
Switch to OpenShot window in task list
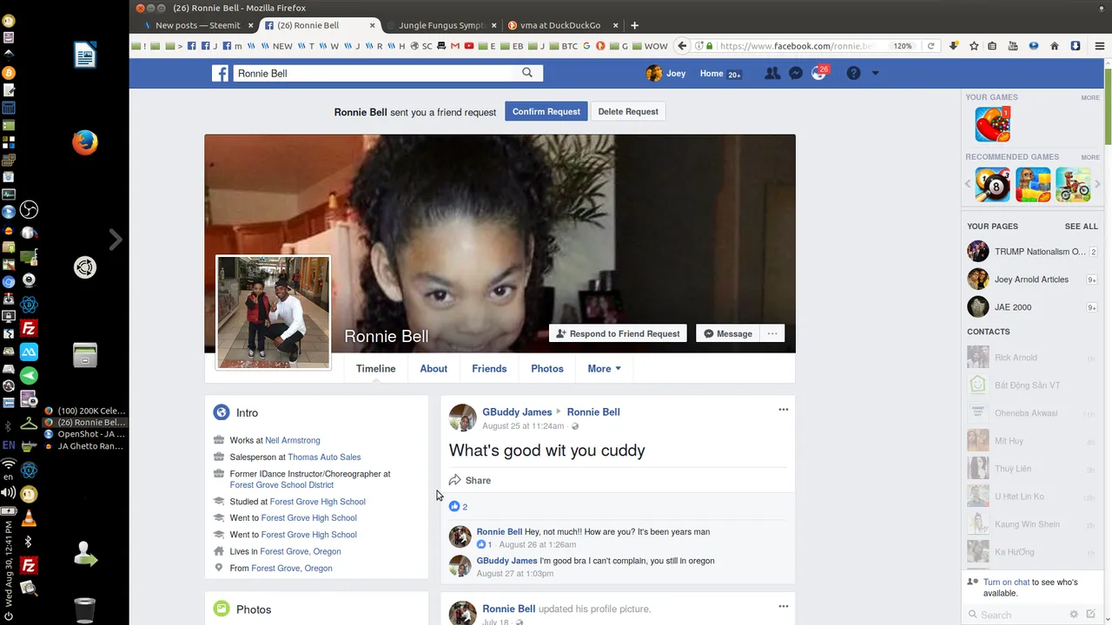(x=84, y=434)
